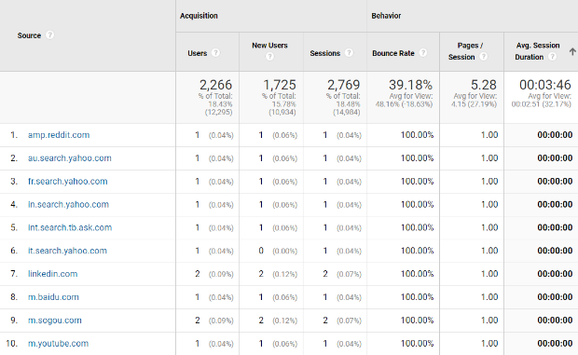Select the average Bounce Rate 39.18%
Viewport: 578px width, 355px height.
(x=410, y=85)
